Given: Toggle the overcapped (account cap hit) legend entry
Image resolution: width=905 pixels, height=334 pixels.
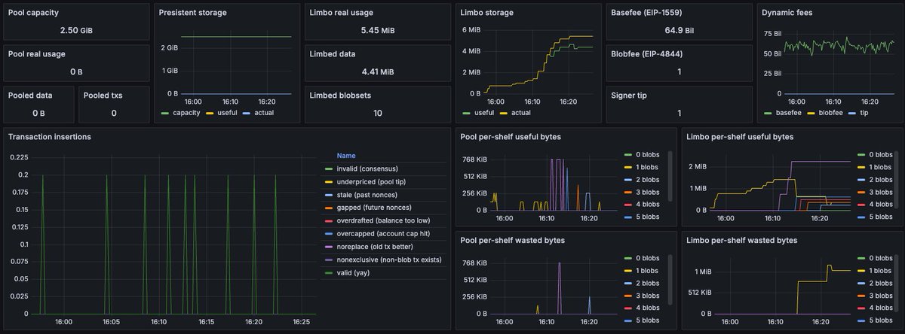Looking at the screenshot, I should pyautogui.click(x=384, y=233).
